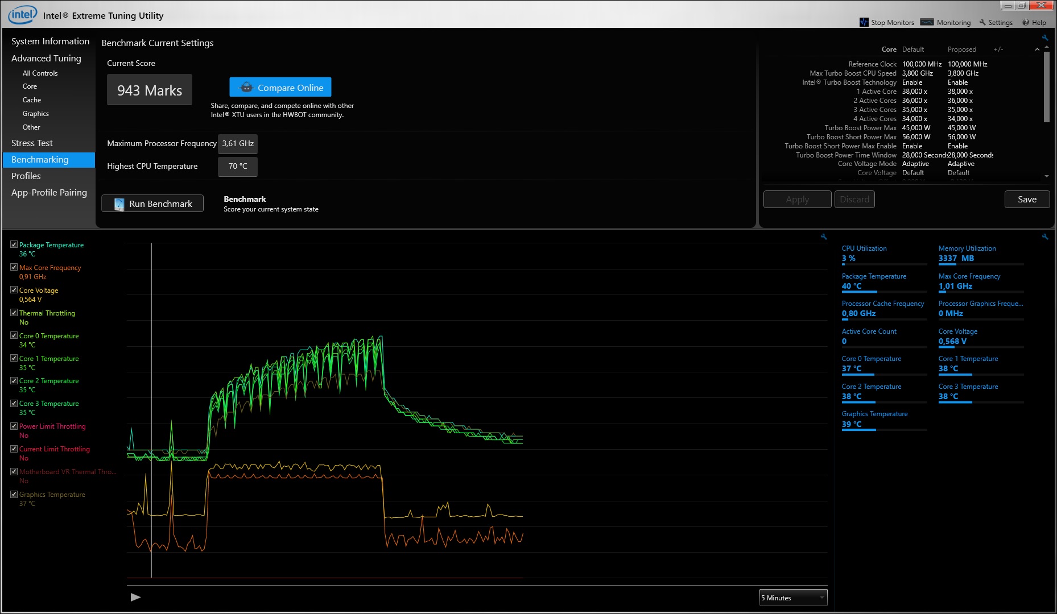This screenshot has height=614, width=1057.
Task: Open the Stress Test section
Action: coord(32,143)
